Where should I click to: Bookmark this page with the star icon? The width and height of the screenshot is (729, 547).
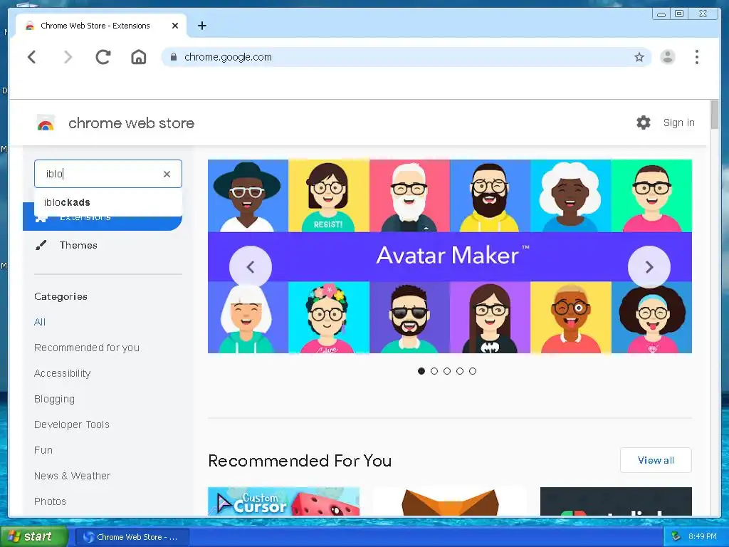point(639,57)
